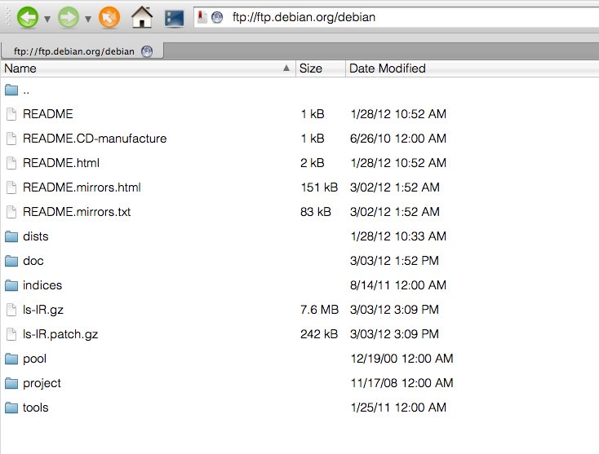Click the globe icon on the tab
This screenshot has width=599, height=454.
147,51
